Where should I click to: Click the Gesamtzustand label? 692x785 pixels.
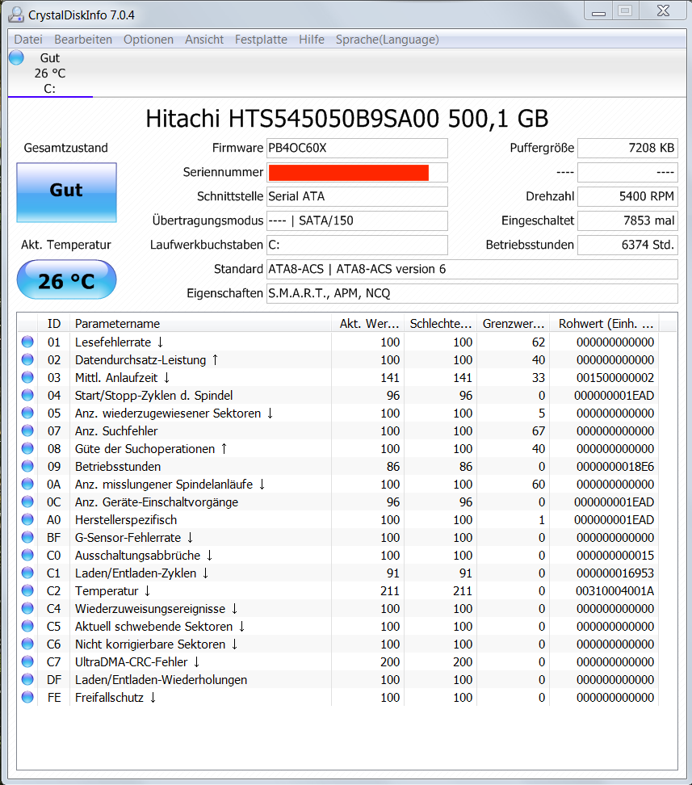coord(65,148)
